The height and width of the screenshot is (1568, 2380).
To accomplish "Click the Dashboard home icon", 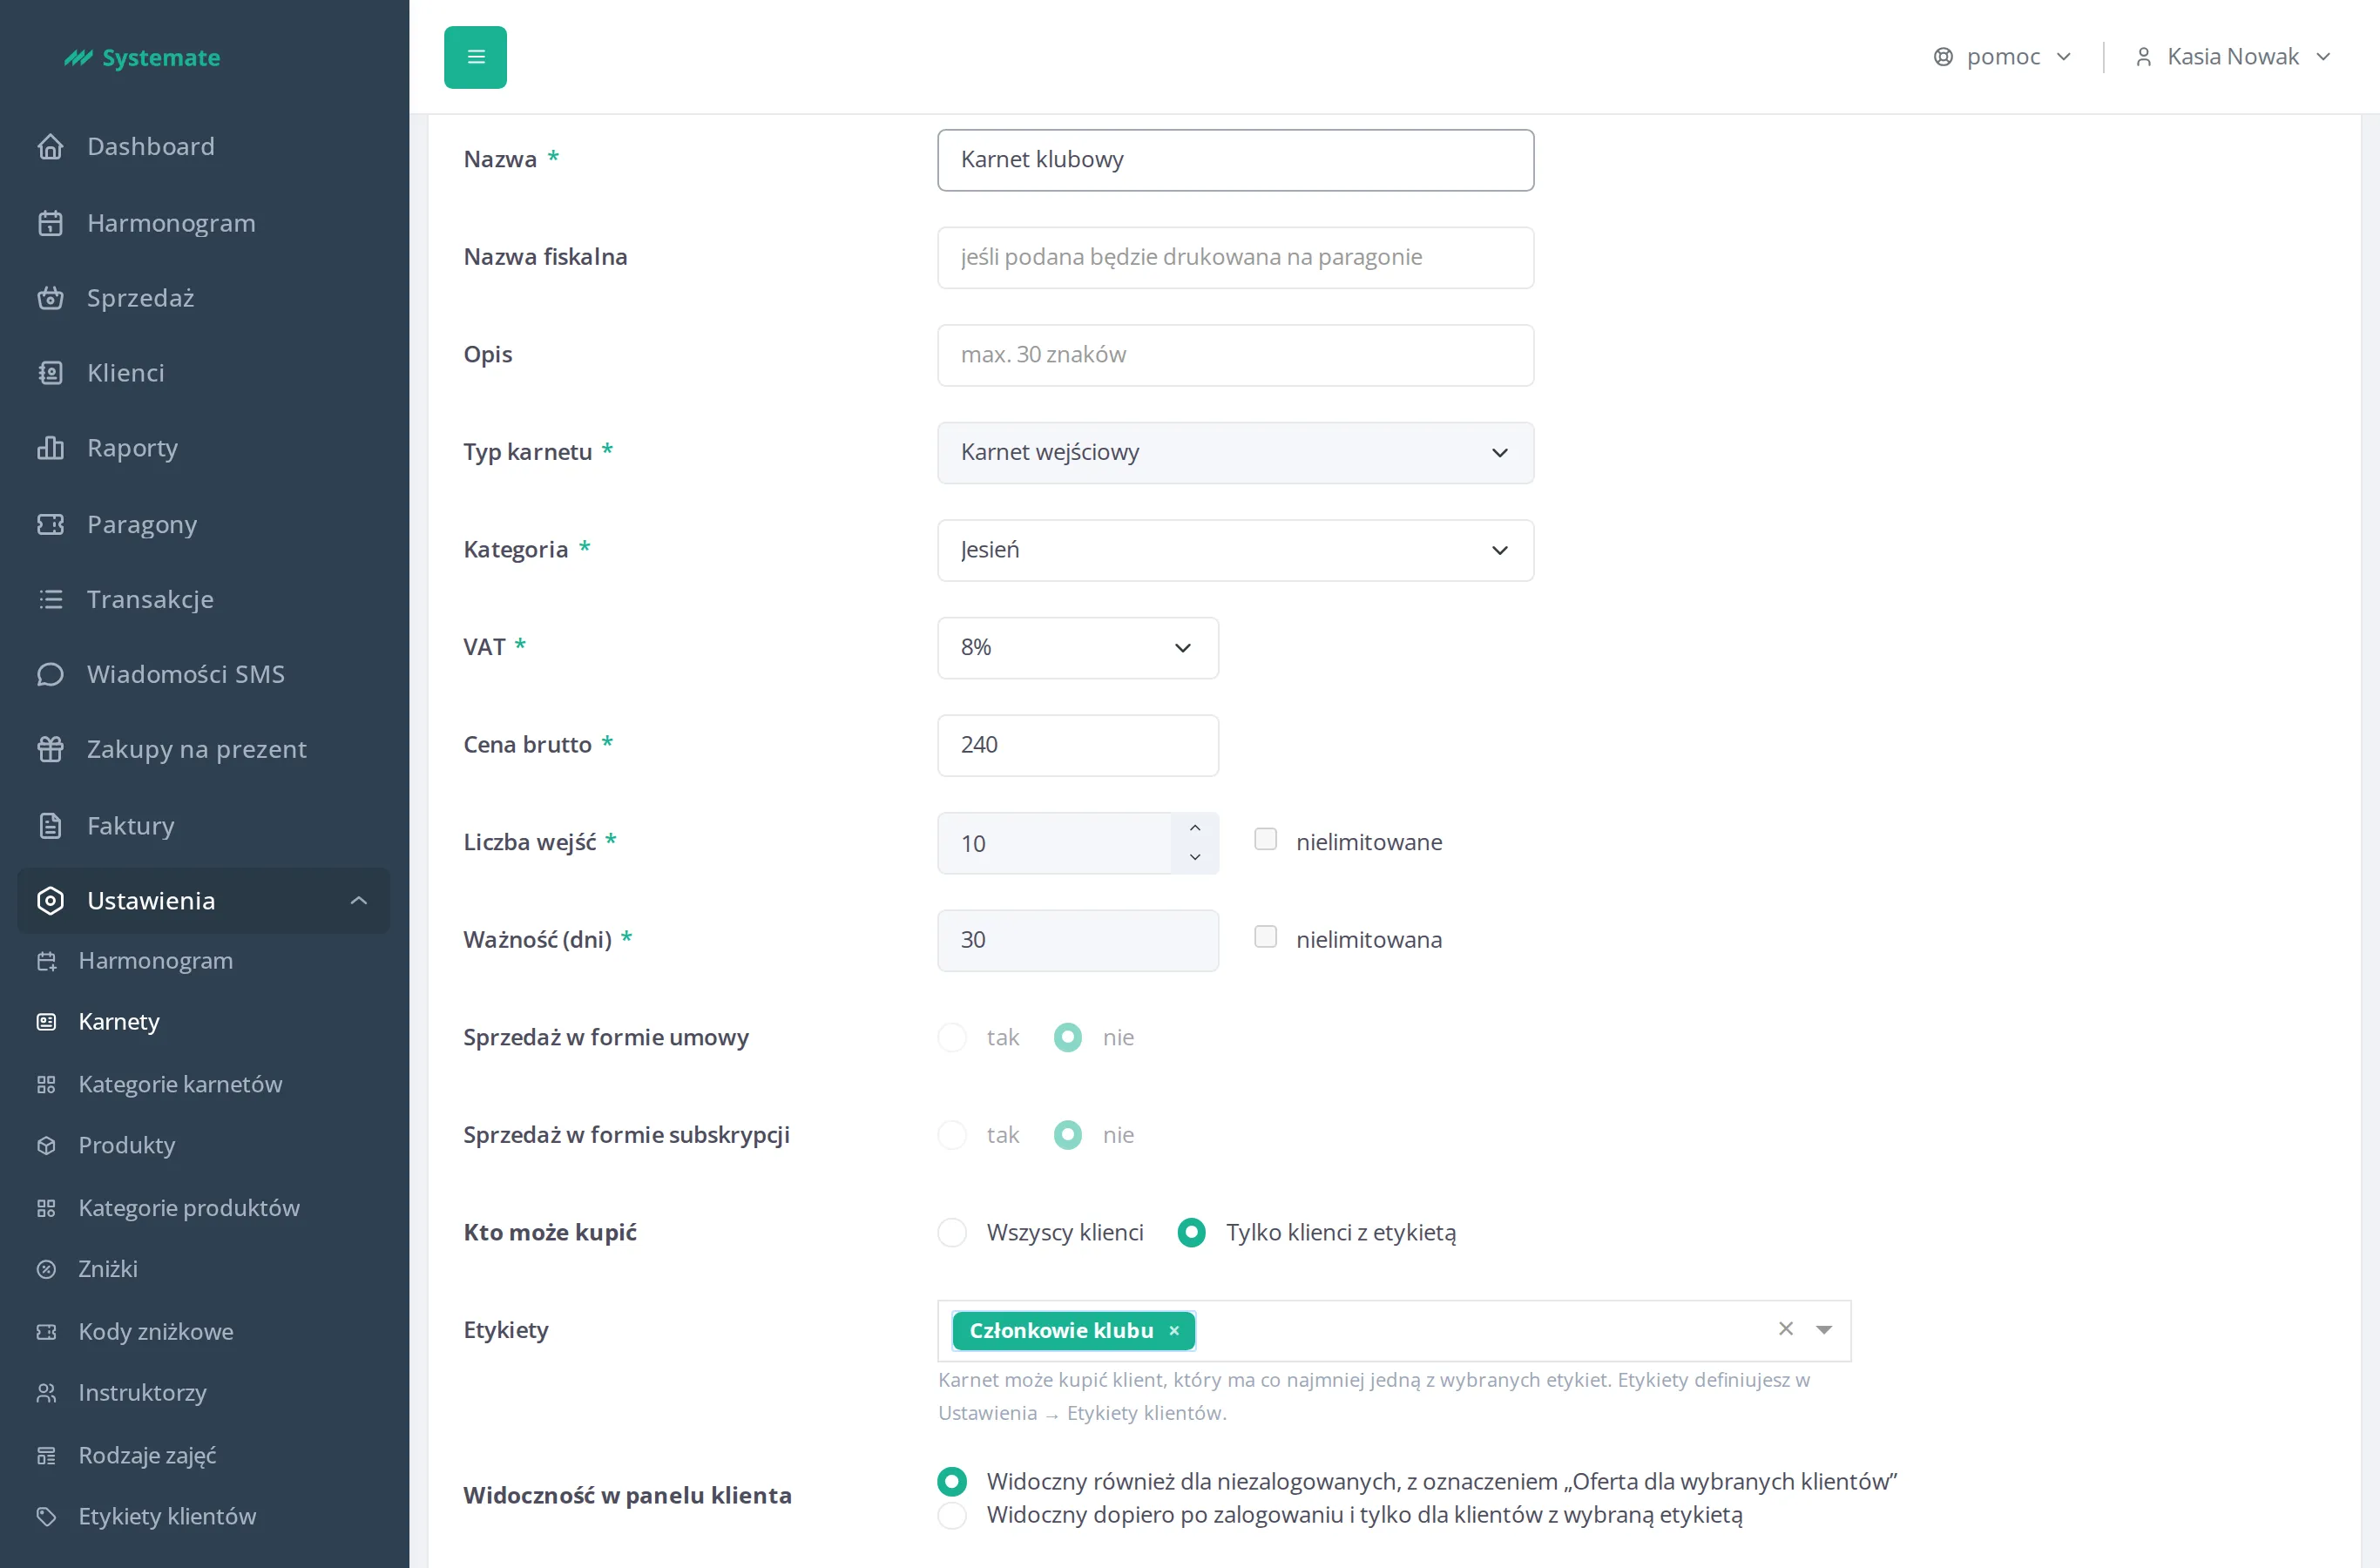I will 50,147.
